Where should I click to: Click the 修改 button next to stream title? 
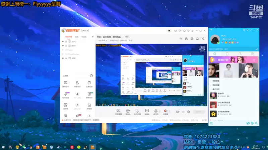pyautogui.click(x=127, y=37)
